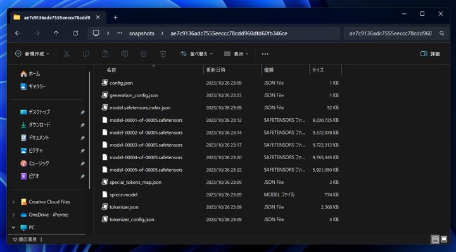Click the Share icon in toolbar

click(144, 54)
